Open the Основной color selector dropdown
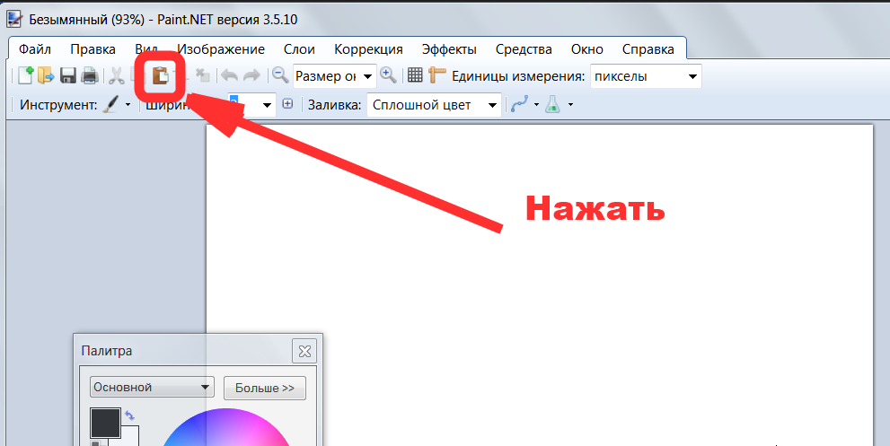The height and width of the screenshot is (446, 890). (152, 387)
